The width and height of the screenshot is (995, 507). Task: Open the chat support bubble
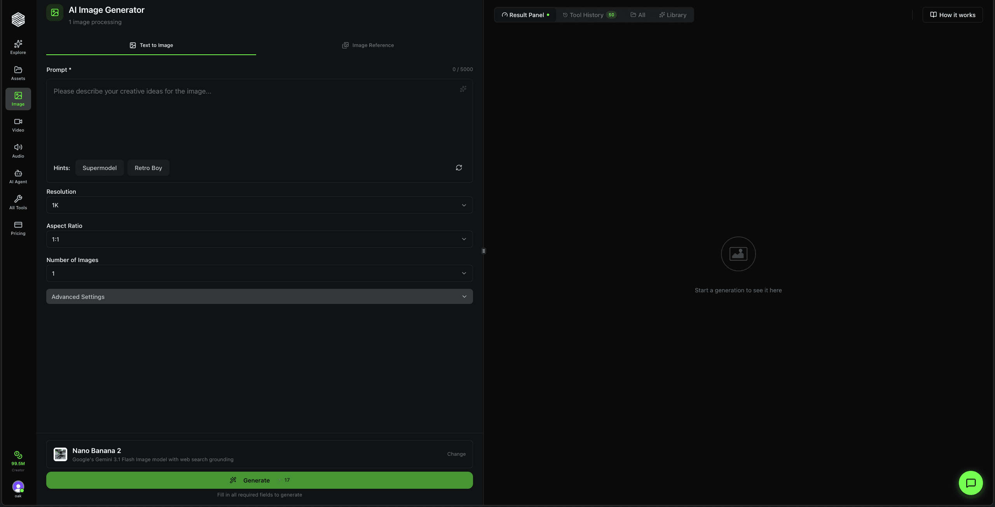pyautogui.click(x=971, y=483)
